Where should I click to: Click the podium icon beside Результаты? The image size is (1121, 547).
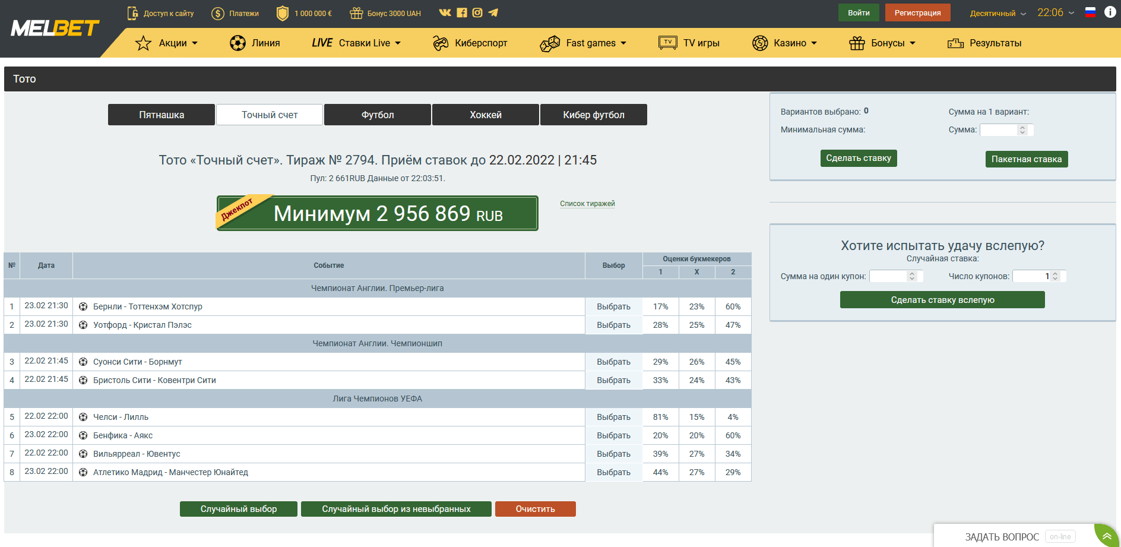[x=955, y=43]
